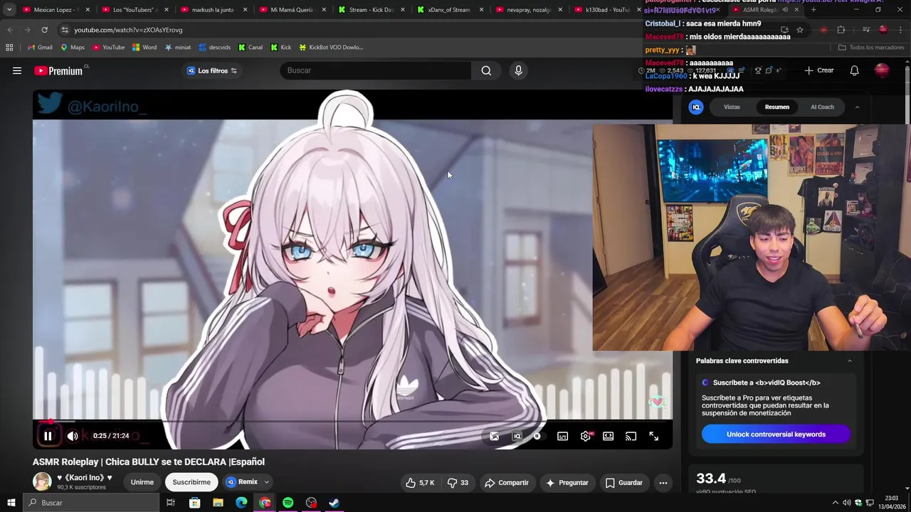Dislike the video showing 33
911x512 pixels.
[x=458, y=483]
